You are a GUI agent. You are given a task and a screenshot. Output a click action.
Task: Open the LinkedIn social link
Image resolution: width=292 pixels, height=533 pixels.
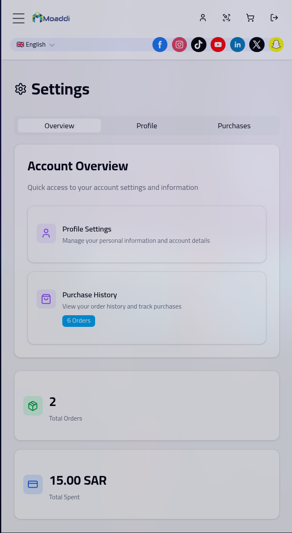pyautogui.click(x=238, y=45)
